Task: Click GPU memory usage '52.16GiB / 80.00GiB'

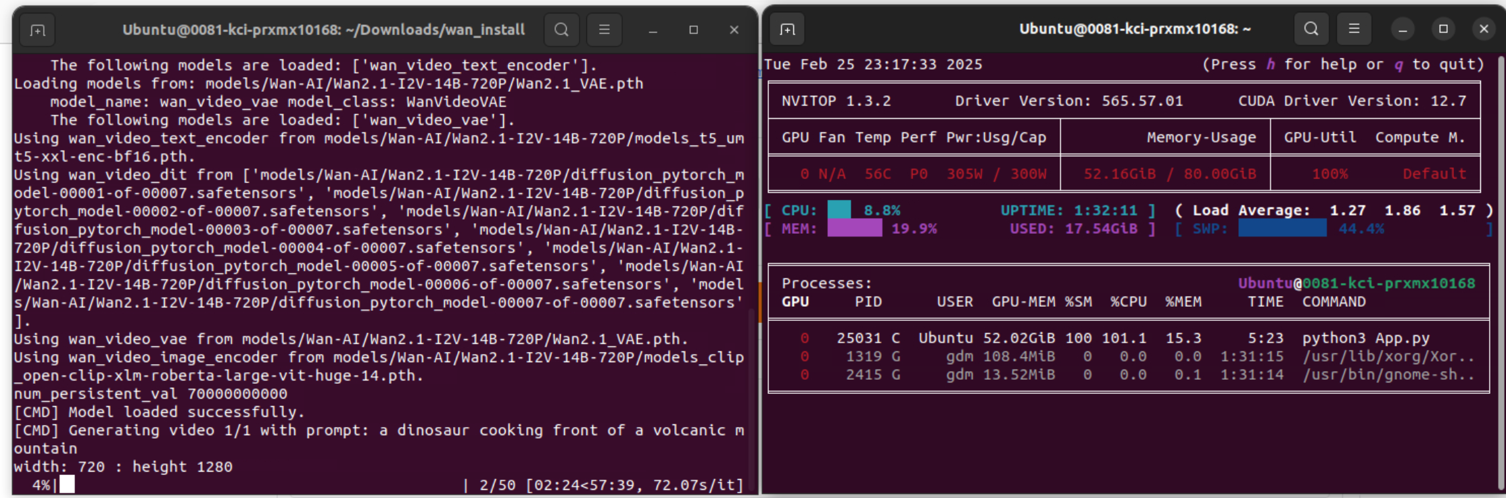Action: click(x=1170, y=174)
